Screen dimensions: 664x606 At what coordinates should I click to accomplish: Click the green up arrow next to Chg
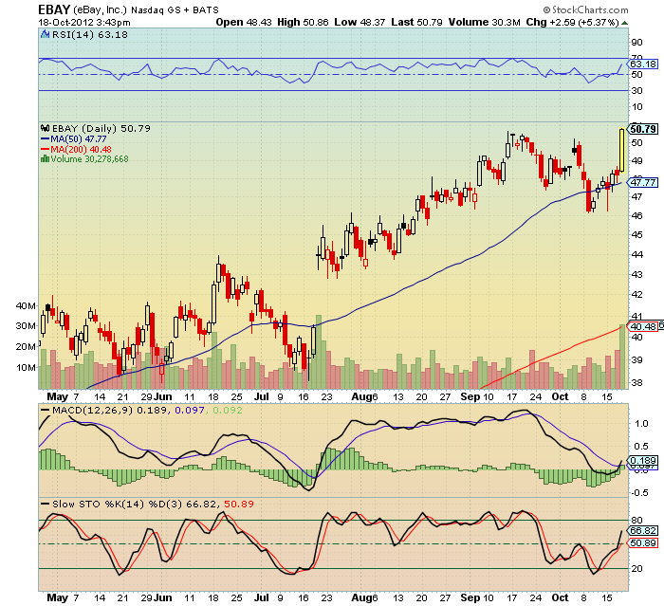[625, 23]
